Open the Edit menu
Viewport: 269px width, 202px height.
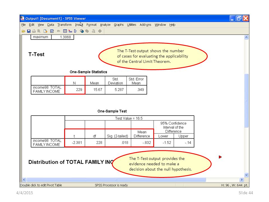click(x=32, y=25)
